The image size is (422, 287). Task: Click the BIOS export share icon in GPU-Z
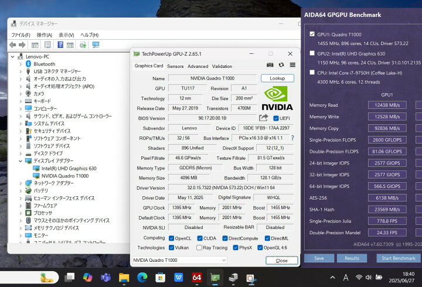264,118
